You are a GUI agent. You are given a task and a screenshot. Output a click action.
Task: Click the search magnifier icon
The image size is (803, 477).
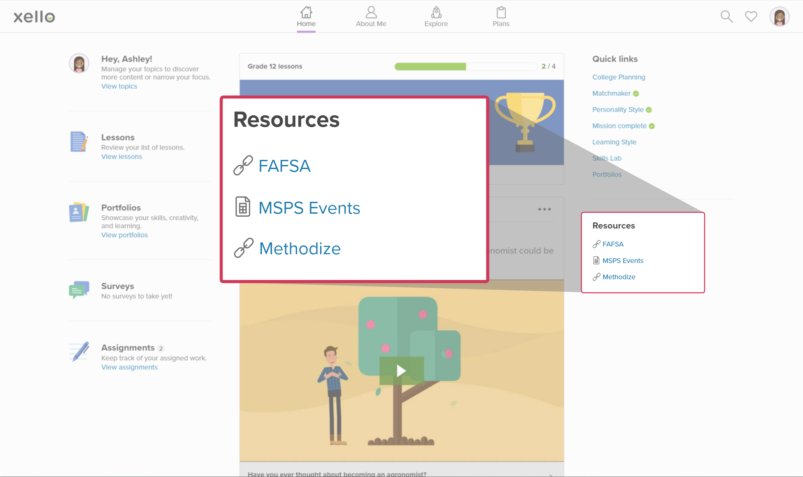click(x=726, y=16)
